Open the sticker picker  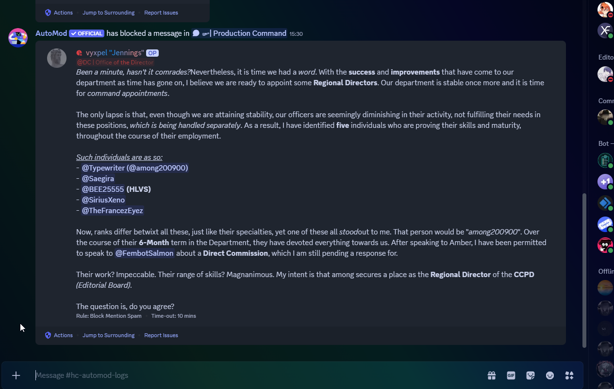tap(531, 375)
